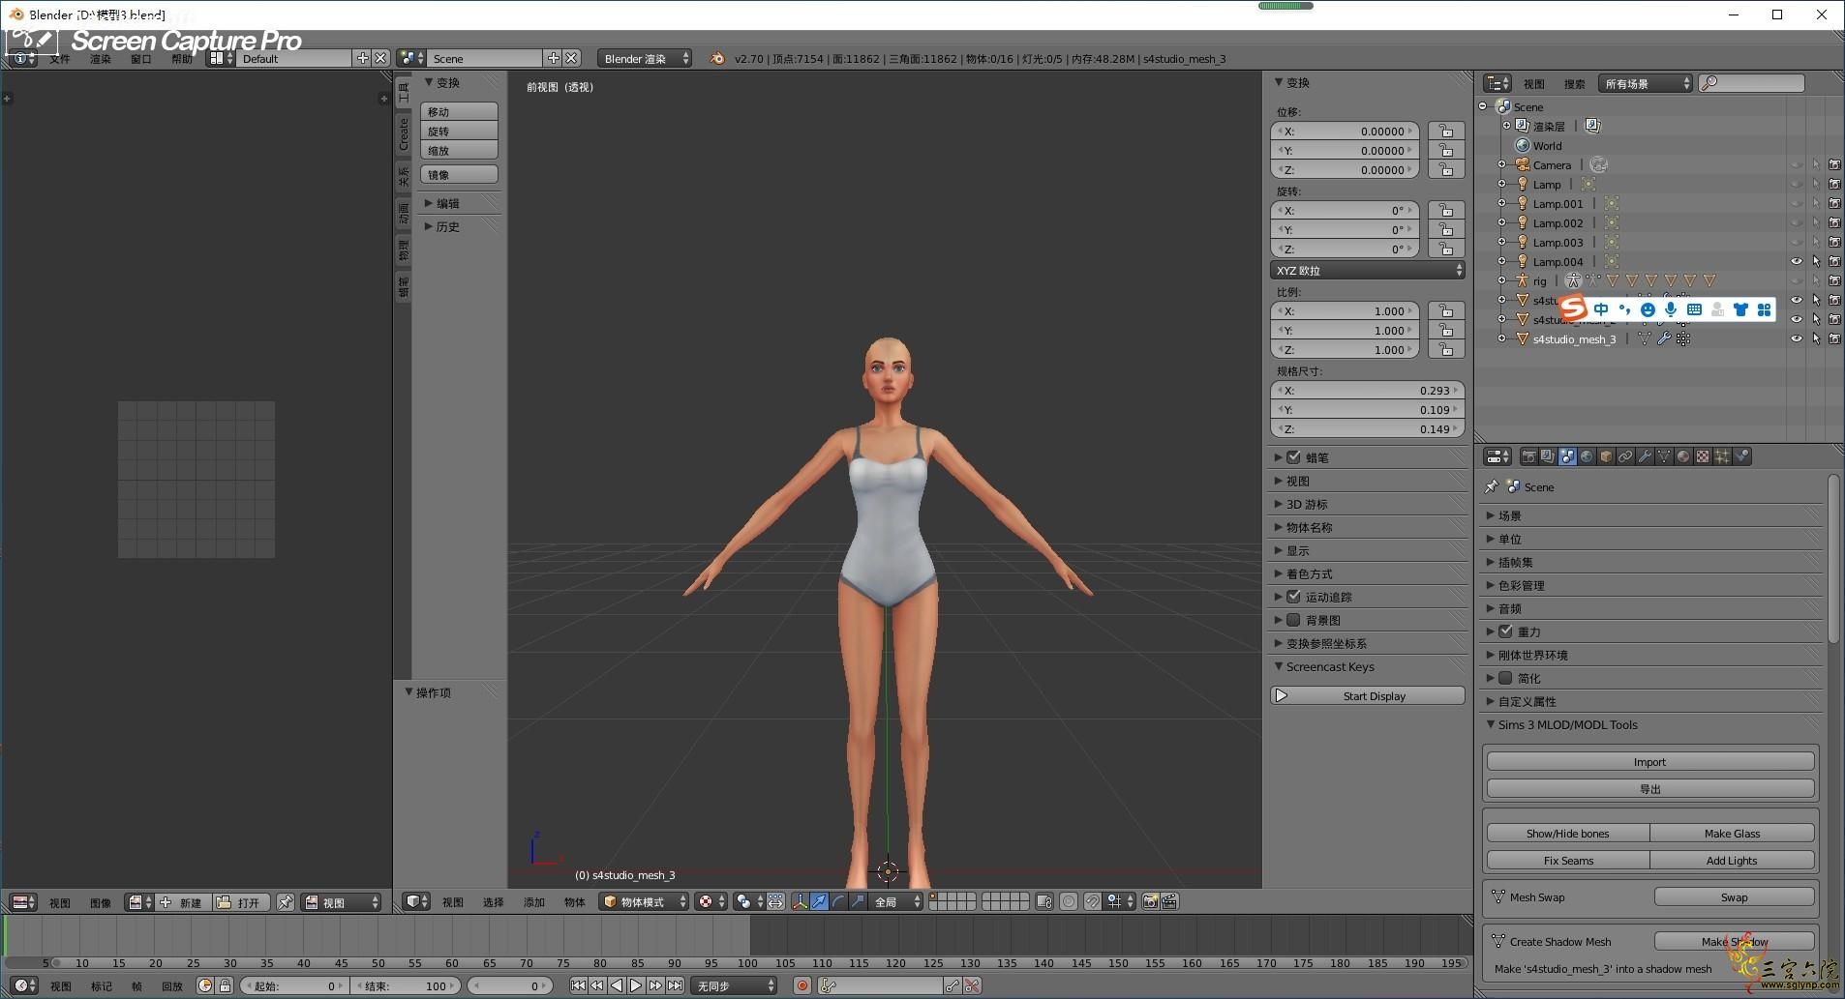1845x999 pixels.
Task: Click the pin icon beside Scene
Action: pos(1492,486)
